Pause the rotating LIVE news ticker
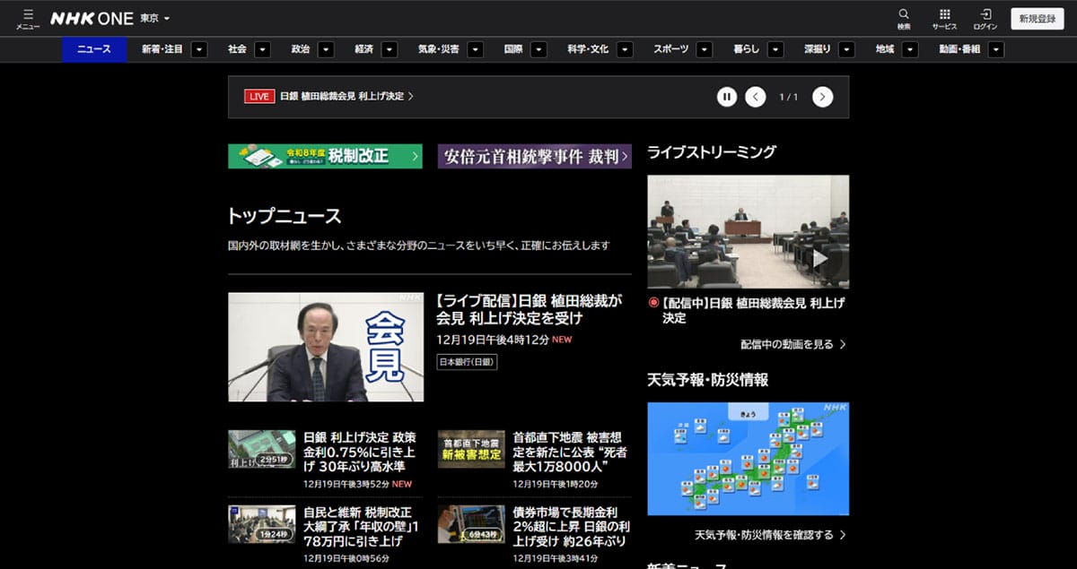 (727, 96)
